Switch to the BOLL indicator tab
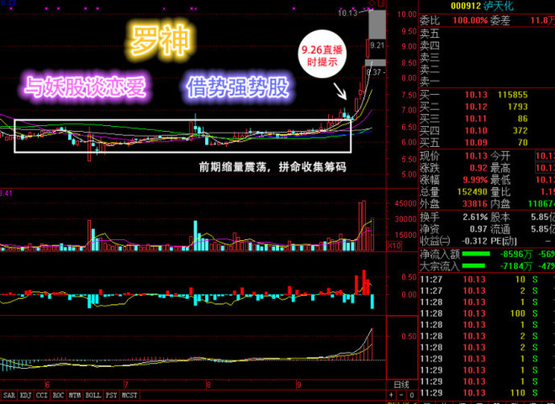 click(93, 395)
